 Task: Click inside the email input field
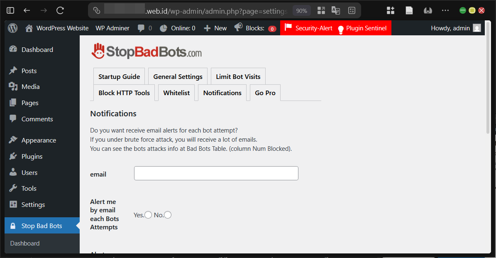pos(216,173)
